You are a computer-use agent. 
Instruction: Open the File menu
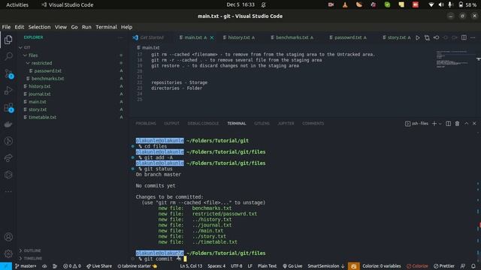pos(6,27)
